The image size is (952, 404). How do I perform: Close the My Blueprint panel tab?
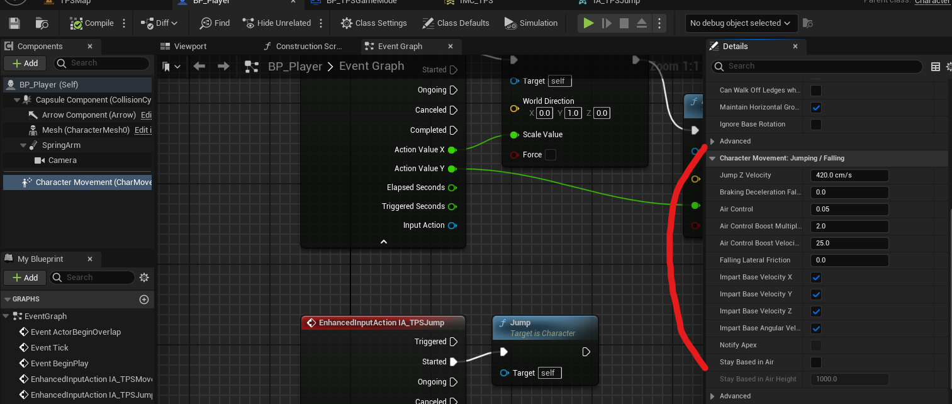pyautogui.click(x=91, y=259)
